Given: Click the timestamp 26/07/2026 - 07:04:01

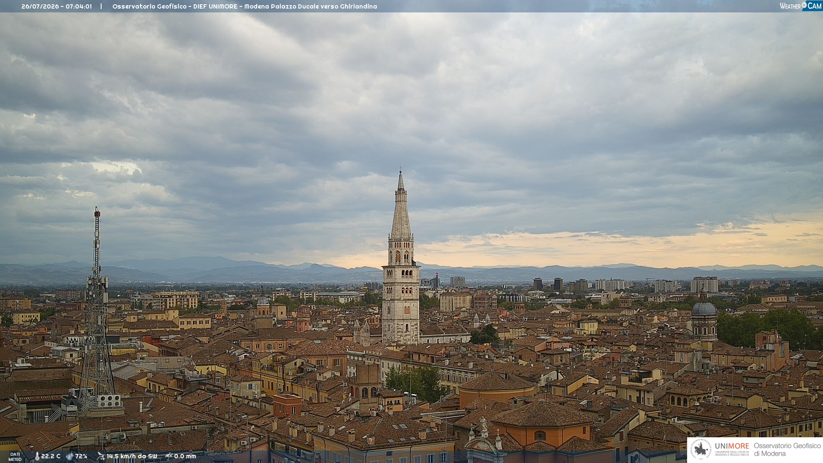Looking at the screenshot, I should (x=57, y=6).
